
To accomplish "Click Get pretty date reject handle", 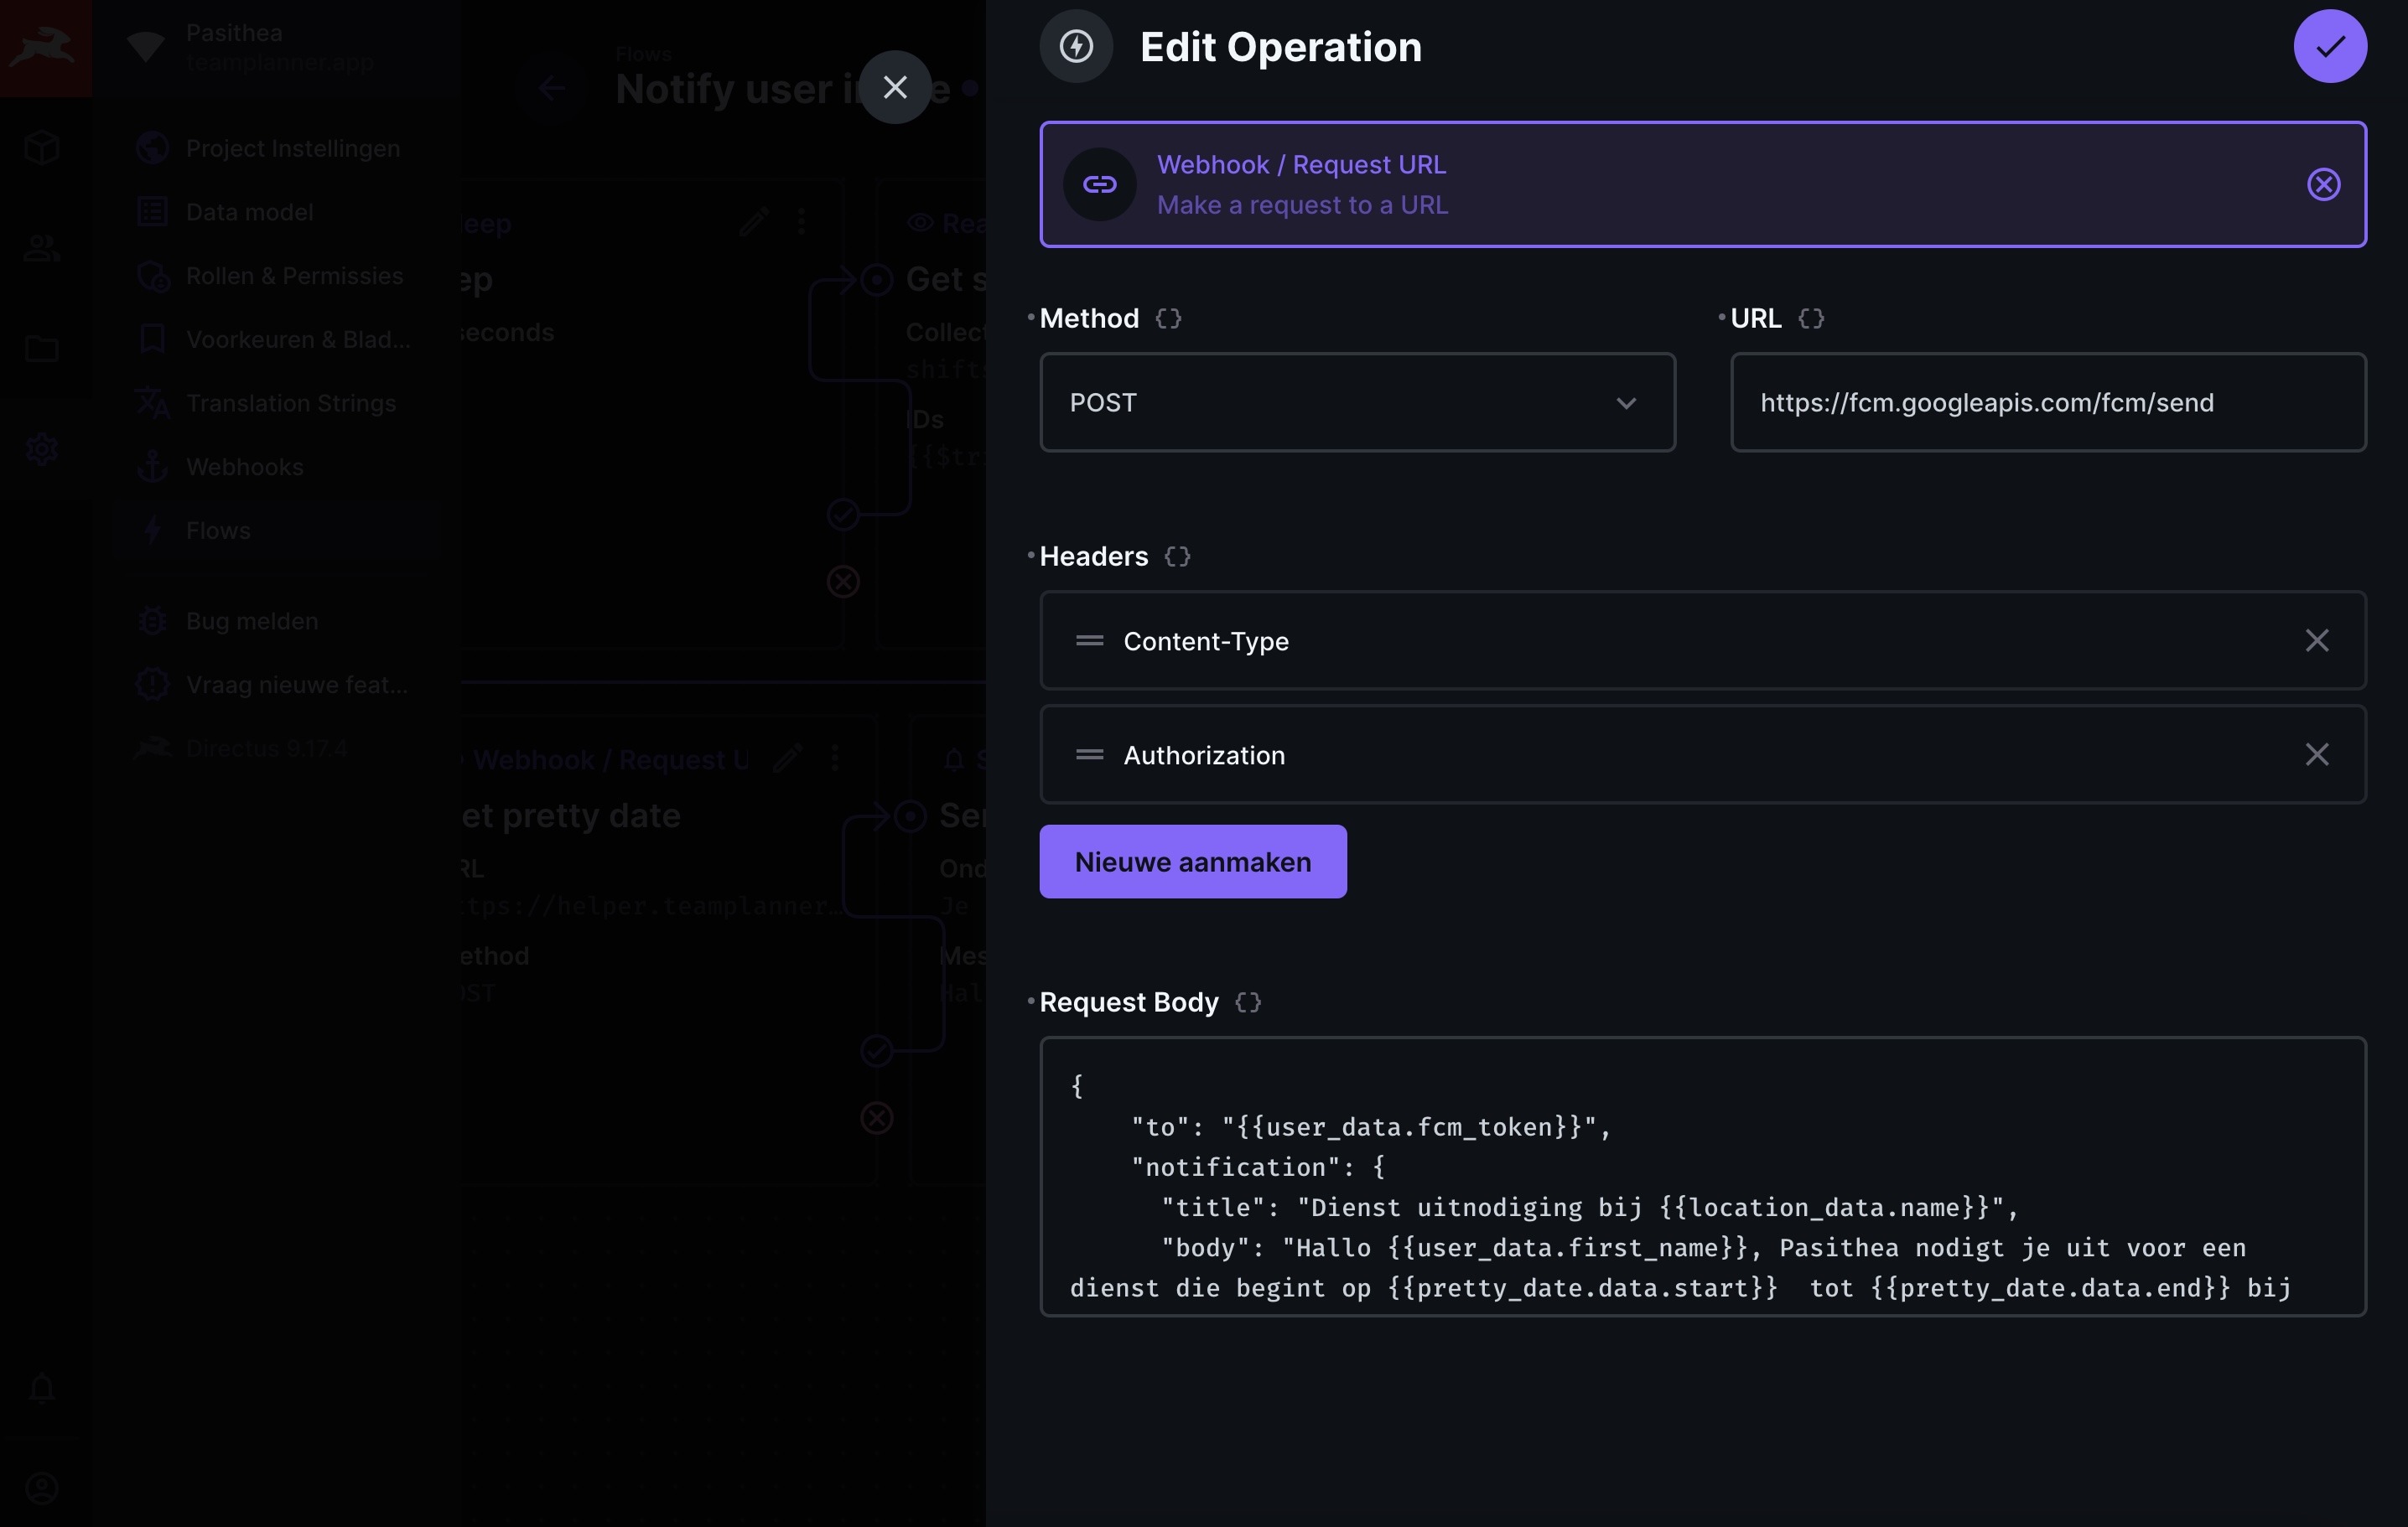I will tap(877, 1118).
